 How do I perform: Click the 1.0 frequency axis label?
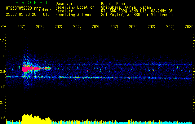point(2,56)
